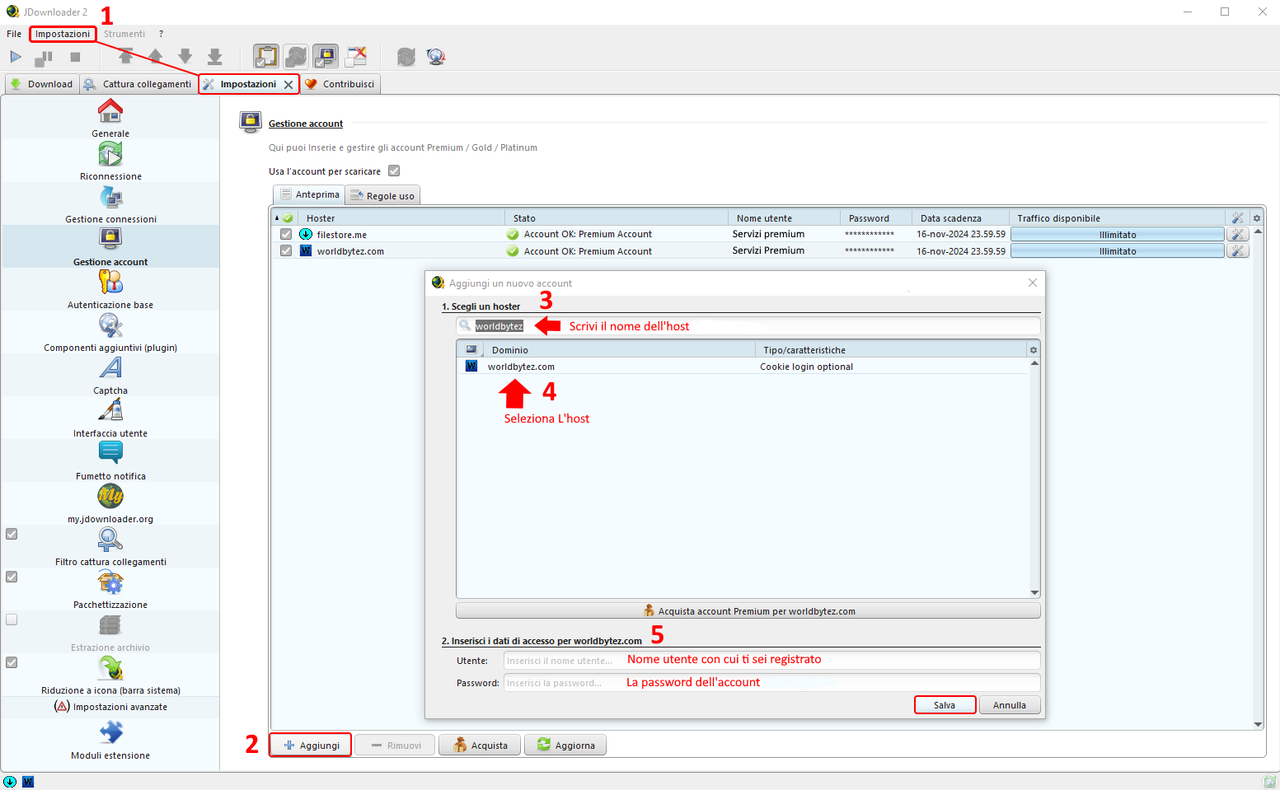Toggle Riduzione a icona extension checkbox

pos(12,662)
